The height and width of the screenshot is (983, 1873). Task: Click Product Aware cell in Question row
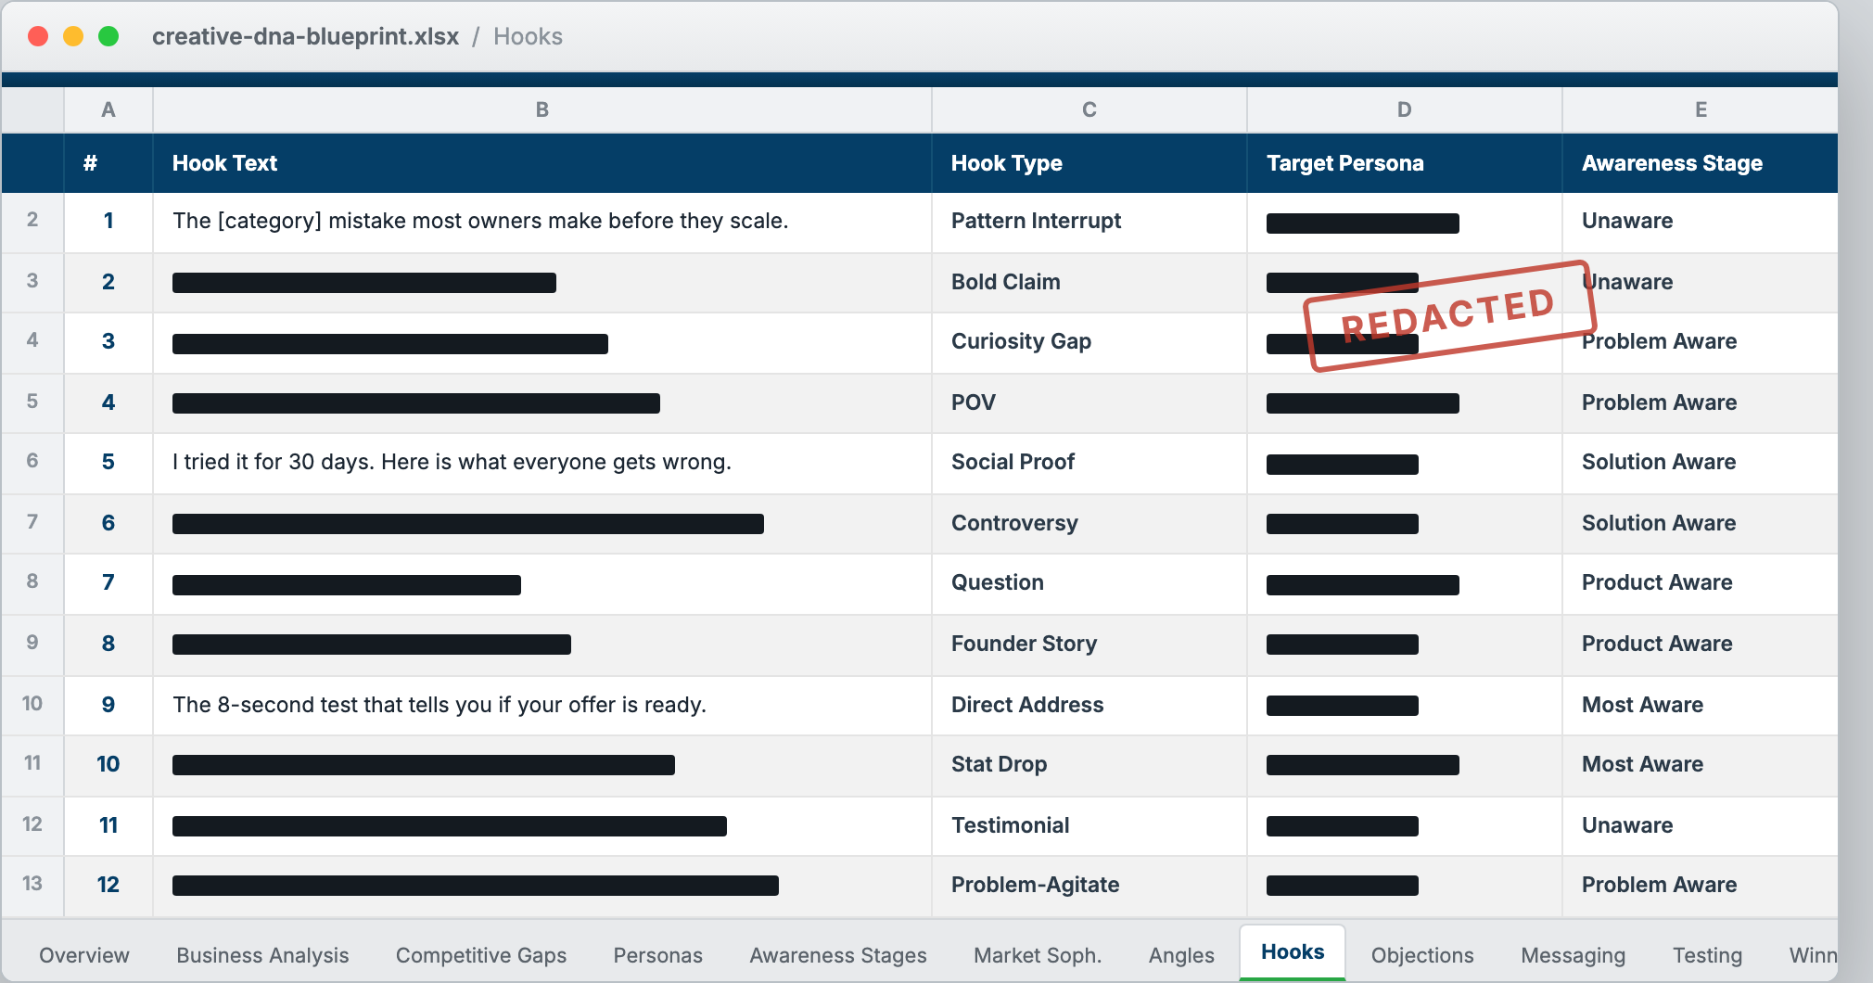pyautogui.click(x=1701, y=582)
